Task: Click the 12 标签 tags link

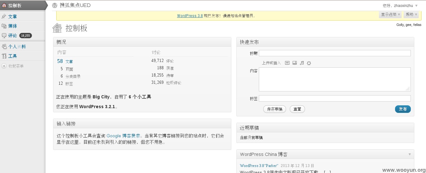Action: coord(66,83)
